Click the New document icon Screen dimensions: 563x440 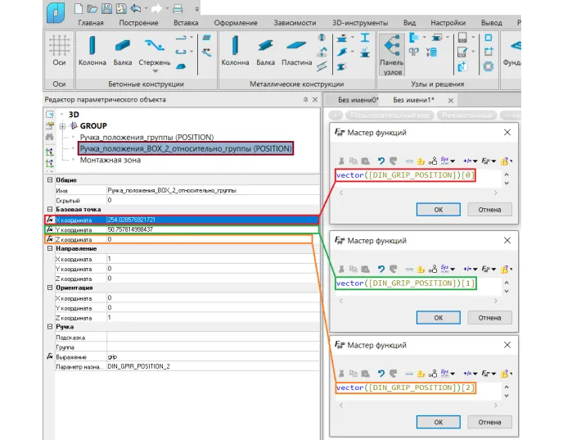pyautogui.click(x=79, y=8)
